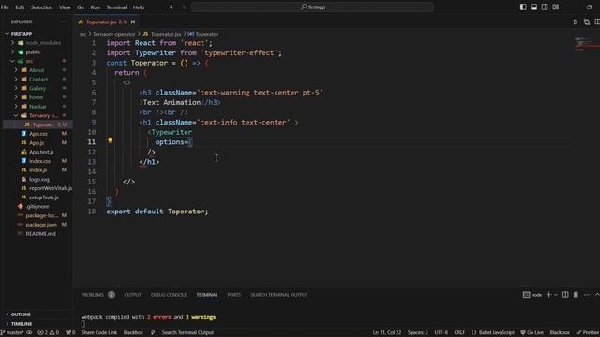Open setupTests.js in the explorer

pyautogui.click(x=44, y=198)
